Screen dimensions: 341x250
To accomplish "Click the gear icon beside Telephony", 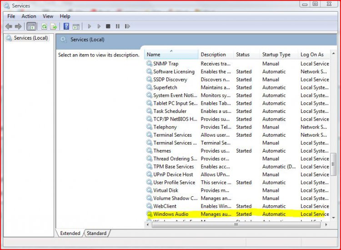I will (149, 127).
